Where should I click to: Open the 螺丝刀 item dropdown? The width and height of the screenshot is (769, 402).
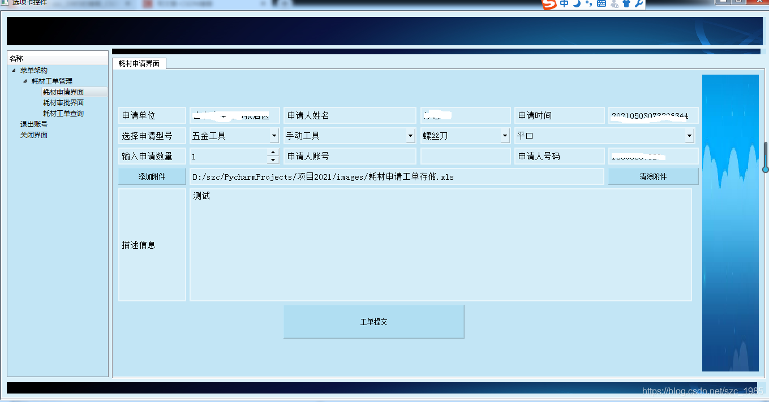(x=465, y=136)
